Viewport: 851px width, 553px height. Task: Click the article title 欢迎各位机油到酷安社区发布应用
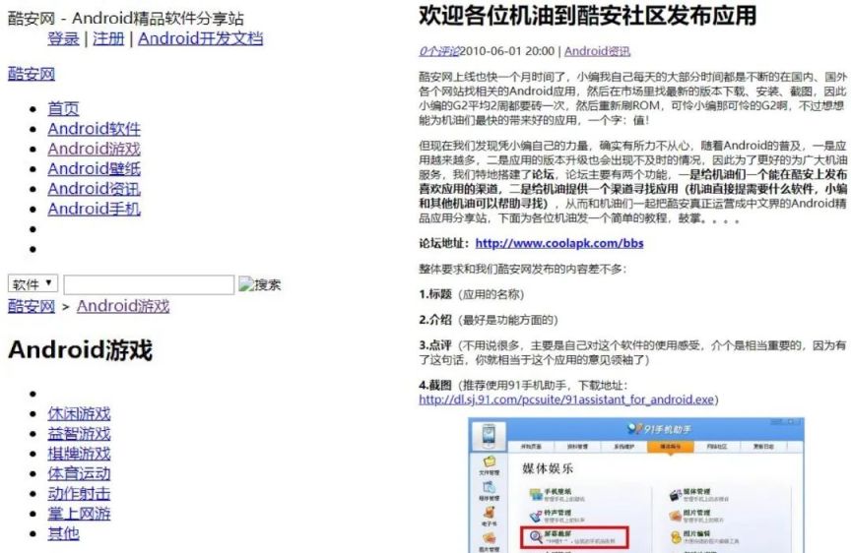tap(588, 15)
